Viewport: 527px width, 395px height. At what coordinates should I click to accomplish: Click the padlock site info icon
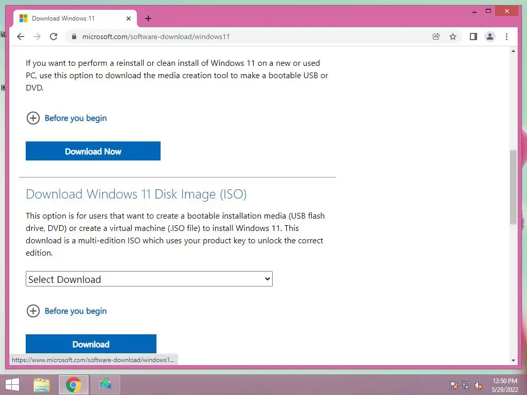74,37
